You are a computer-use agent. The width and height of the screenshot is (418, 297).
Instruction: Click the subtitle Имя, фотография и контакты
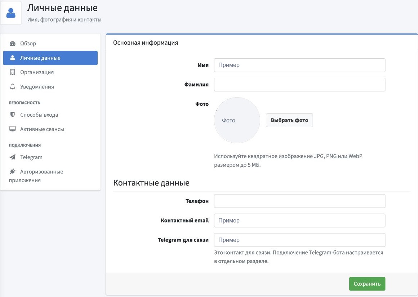tap(64, 20)
